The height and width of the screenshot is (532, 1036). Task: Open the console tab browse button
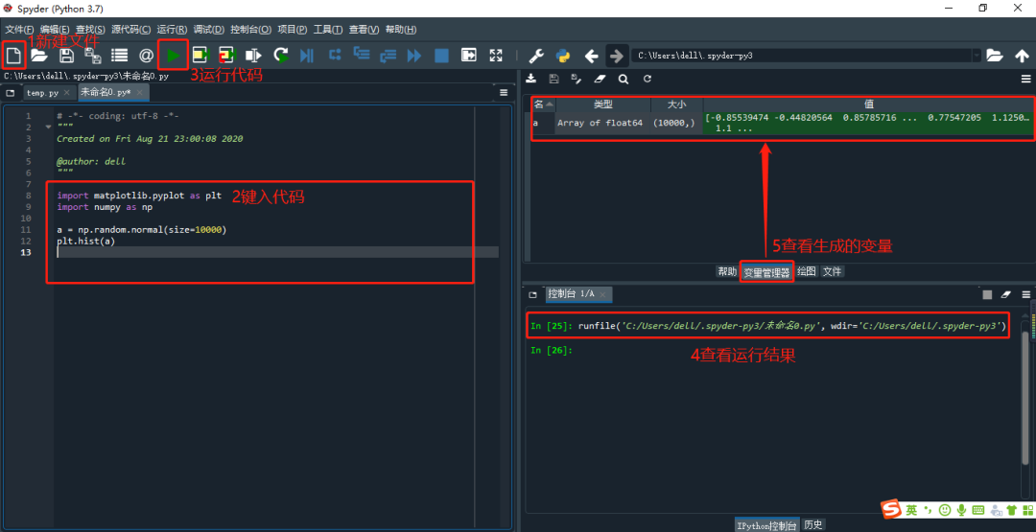(532, 294)
